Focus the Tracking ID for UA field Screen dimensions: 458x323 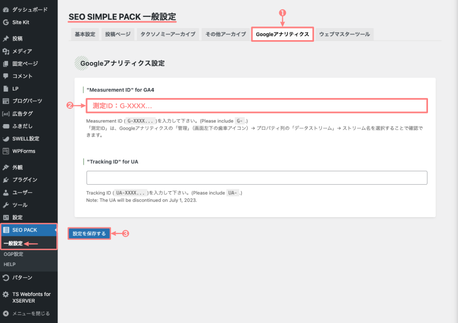(257, 178)
